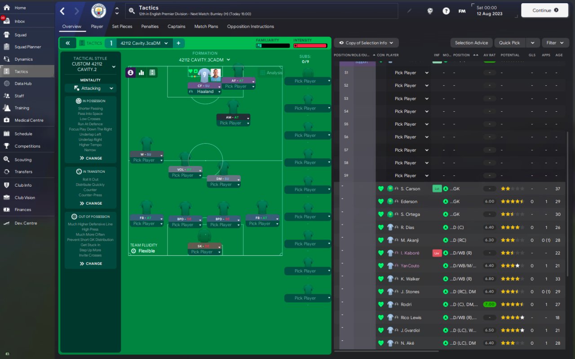Open the Training cone icon
Image resolution: width=575 pixels, height=359 pixels.
7,108
